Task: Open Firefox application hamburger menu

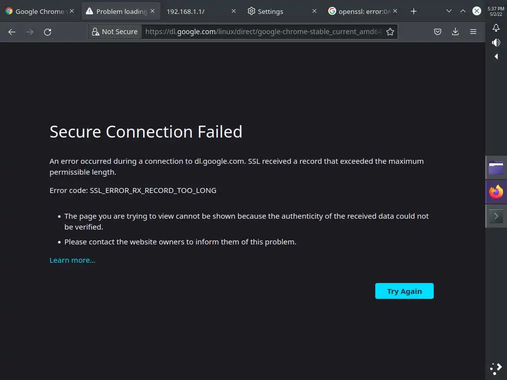Action: [473, 32]
